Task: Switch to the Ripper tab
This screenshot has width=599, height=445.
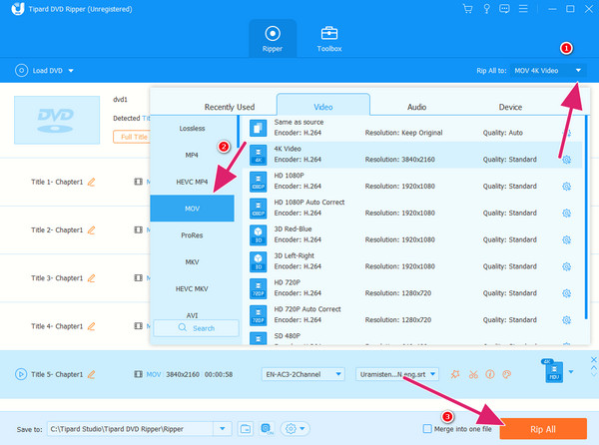Action: click(x=273, y=39)
